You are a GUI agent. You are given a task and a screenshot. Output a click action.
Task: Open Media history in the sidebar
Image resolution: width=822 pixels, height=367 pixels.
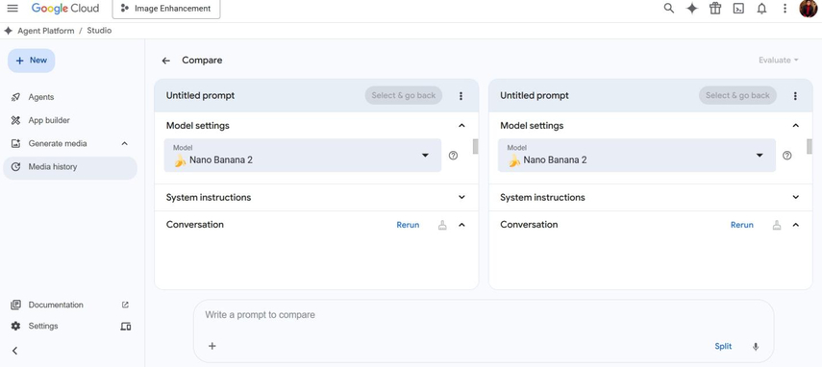click(x=70, y=167)
